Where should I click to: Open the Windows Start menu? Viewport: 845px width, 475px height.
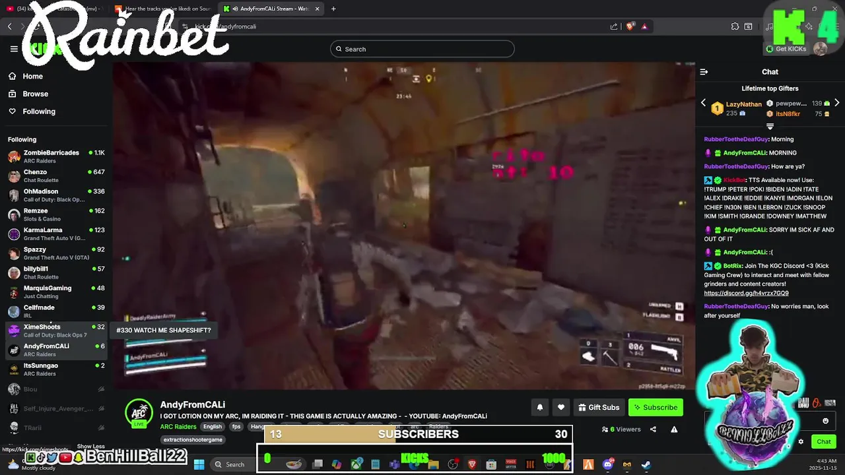pyautogui.click(x=199, y=464)
